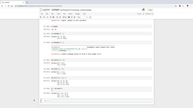Image resolution: width=193 pixels, height=108 pixels.
Task: Open the Edit menu
Action: point(47,14)
